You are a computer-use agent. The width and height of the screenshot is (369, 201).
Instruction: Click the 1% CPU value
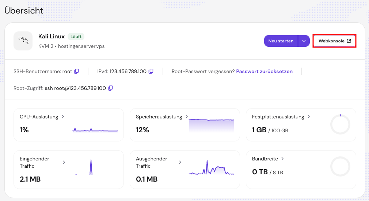pos(24,130)
